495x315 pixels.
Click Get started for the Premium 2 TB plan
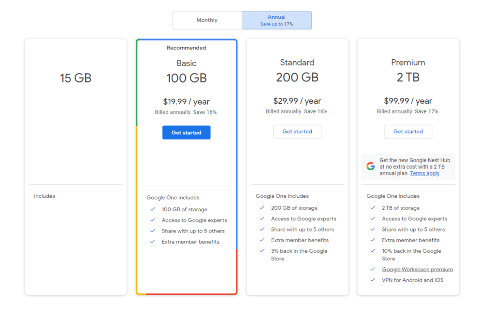(408, 131)
